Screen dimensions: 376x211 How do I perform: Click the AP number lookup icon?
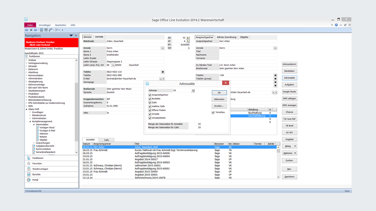[x=188, y=41]
